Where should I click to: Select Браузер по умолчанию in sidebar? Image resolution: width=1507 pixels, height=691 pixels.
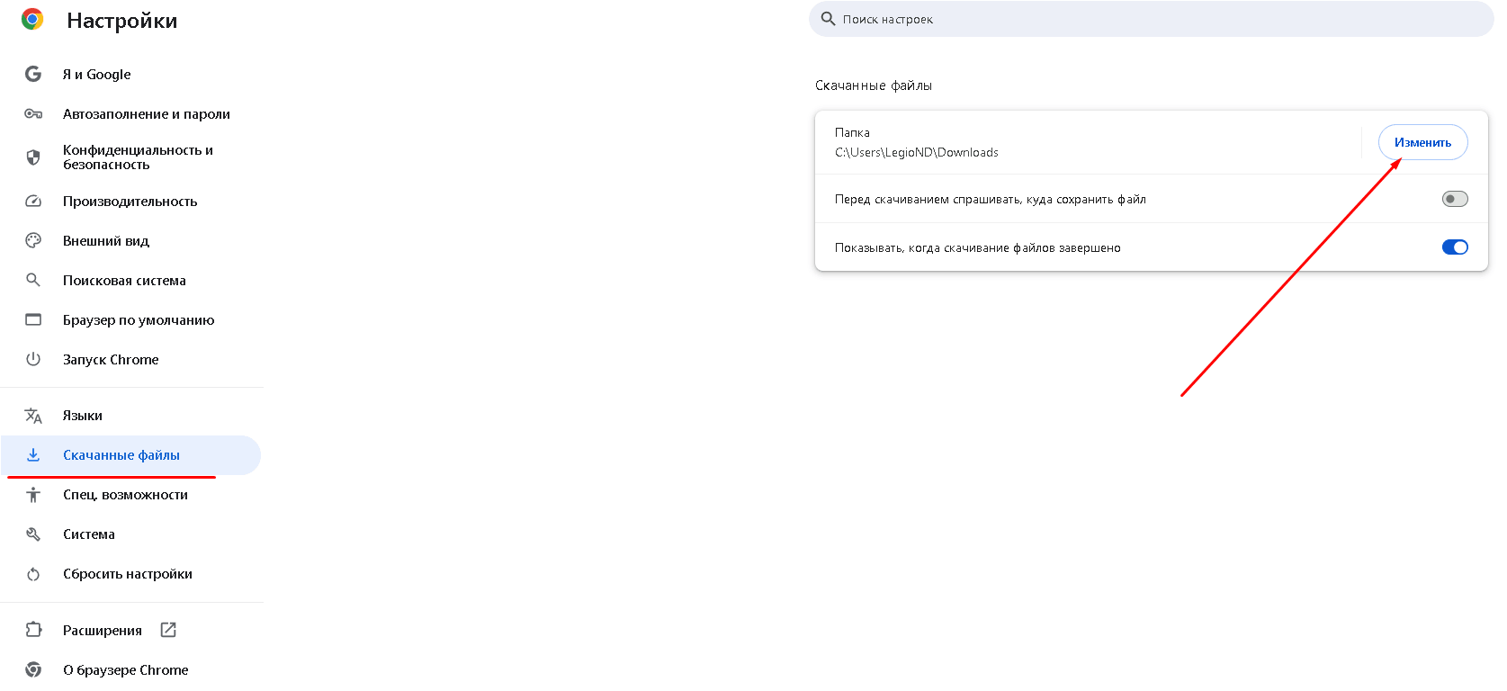click(139, 320)
